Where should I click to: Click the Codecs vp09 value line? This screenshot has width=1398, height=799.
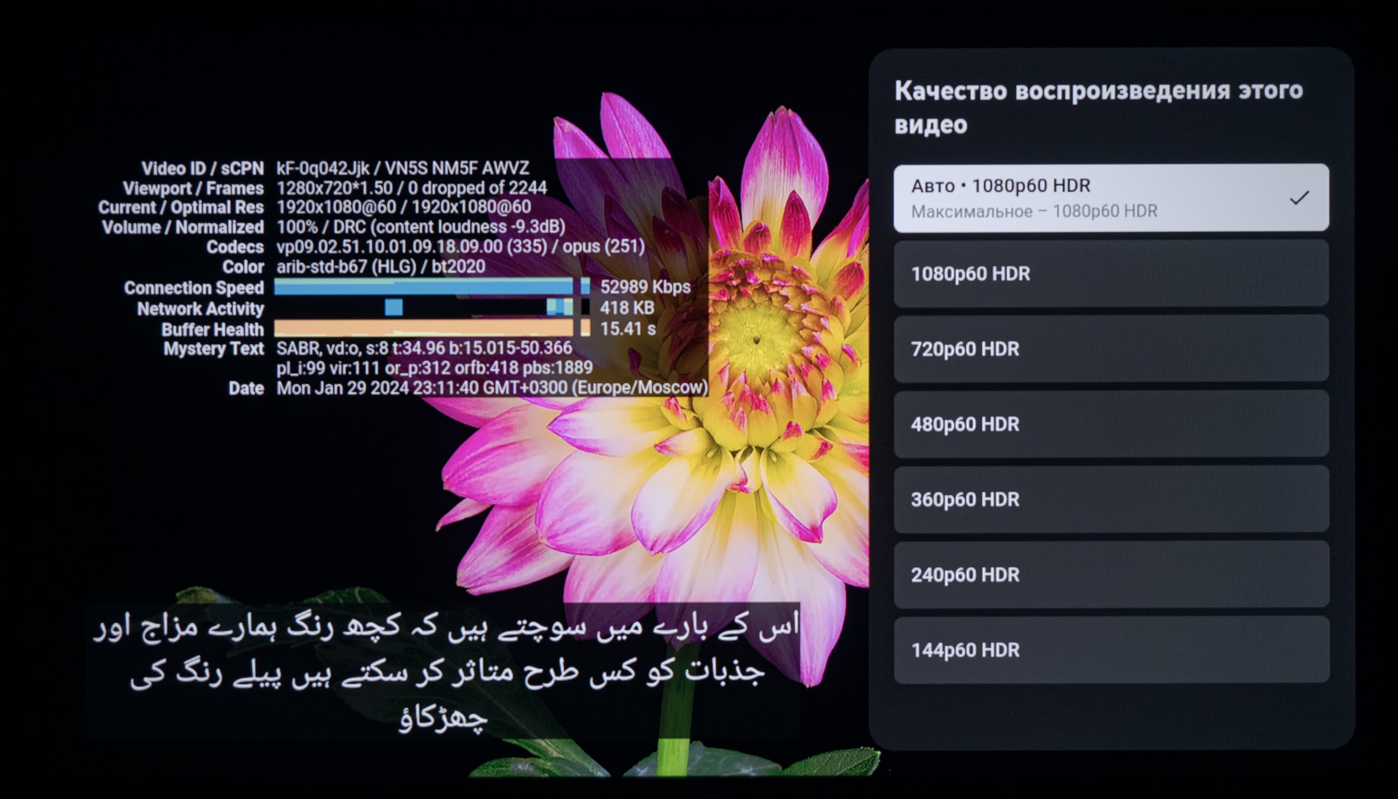click(x=460, y=247)
